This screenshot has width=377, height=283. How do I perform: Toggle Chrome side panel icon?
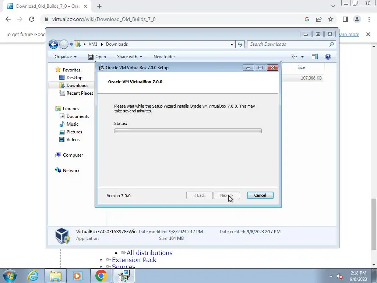(x=345, y=19)
